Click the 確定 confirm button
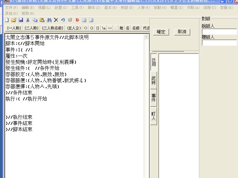Screen dimensions: 238x178 (x=161, y=32)
